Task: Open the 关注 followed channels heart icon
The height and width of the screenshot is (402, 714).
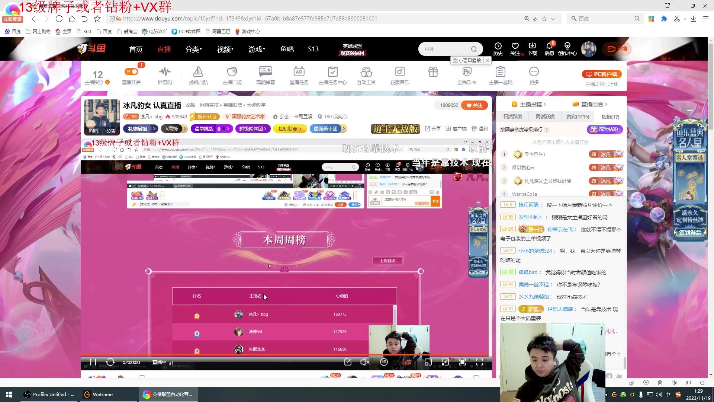Action: 515,49
